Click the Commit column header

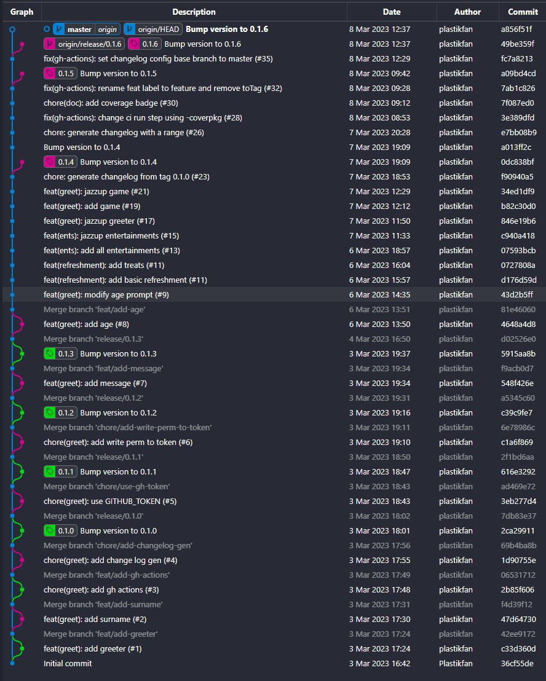pyautogui.click(x=522, y=12)
